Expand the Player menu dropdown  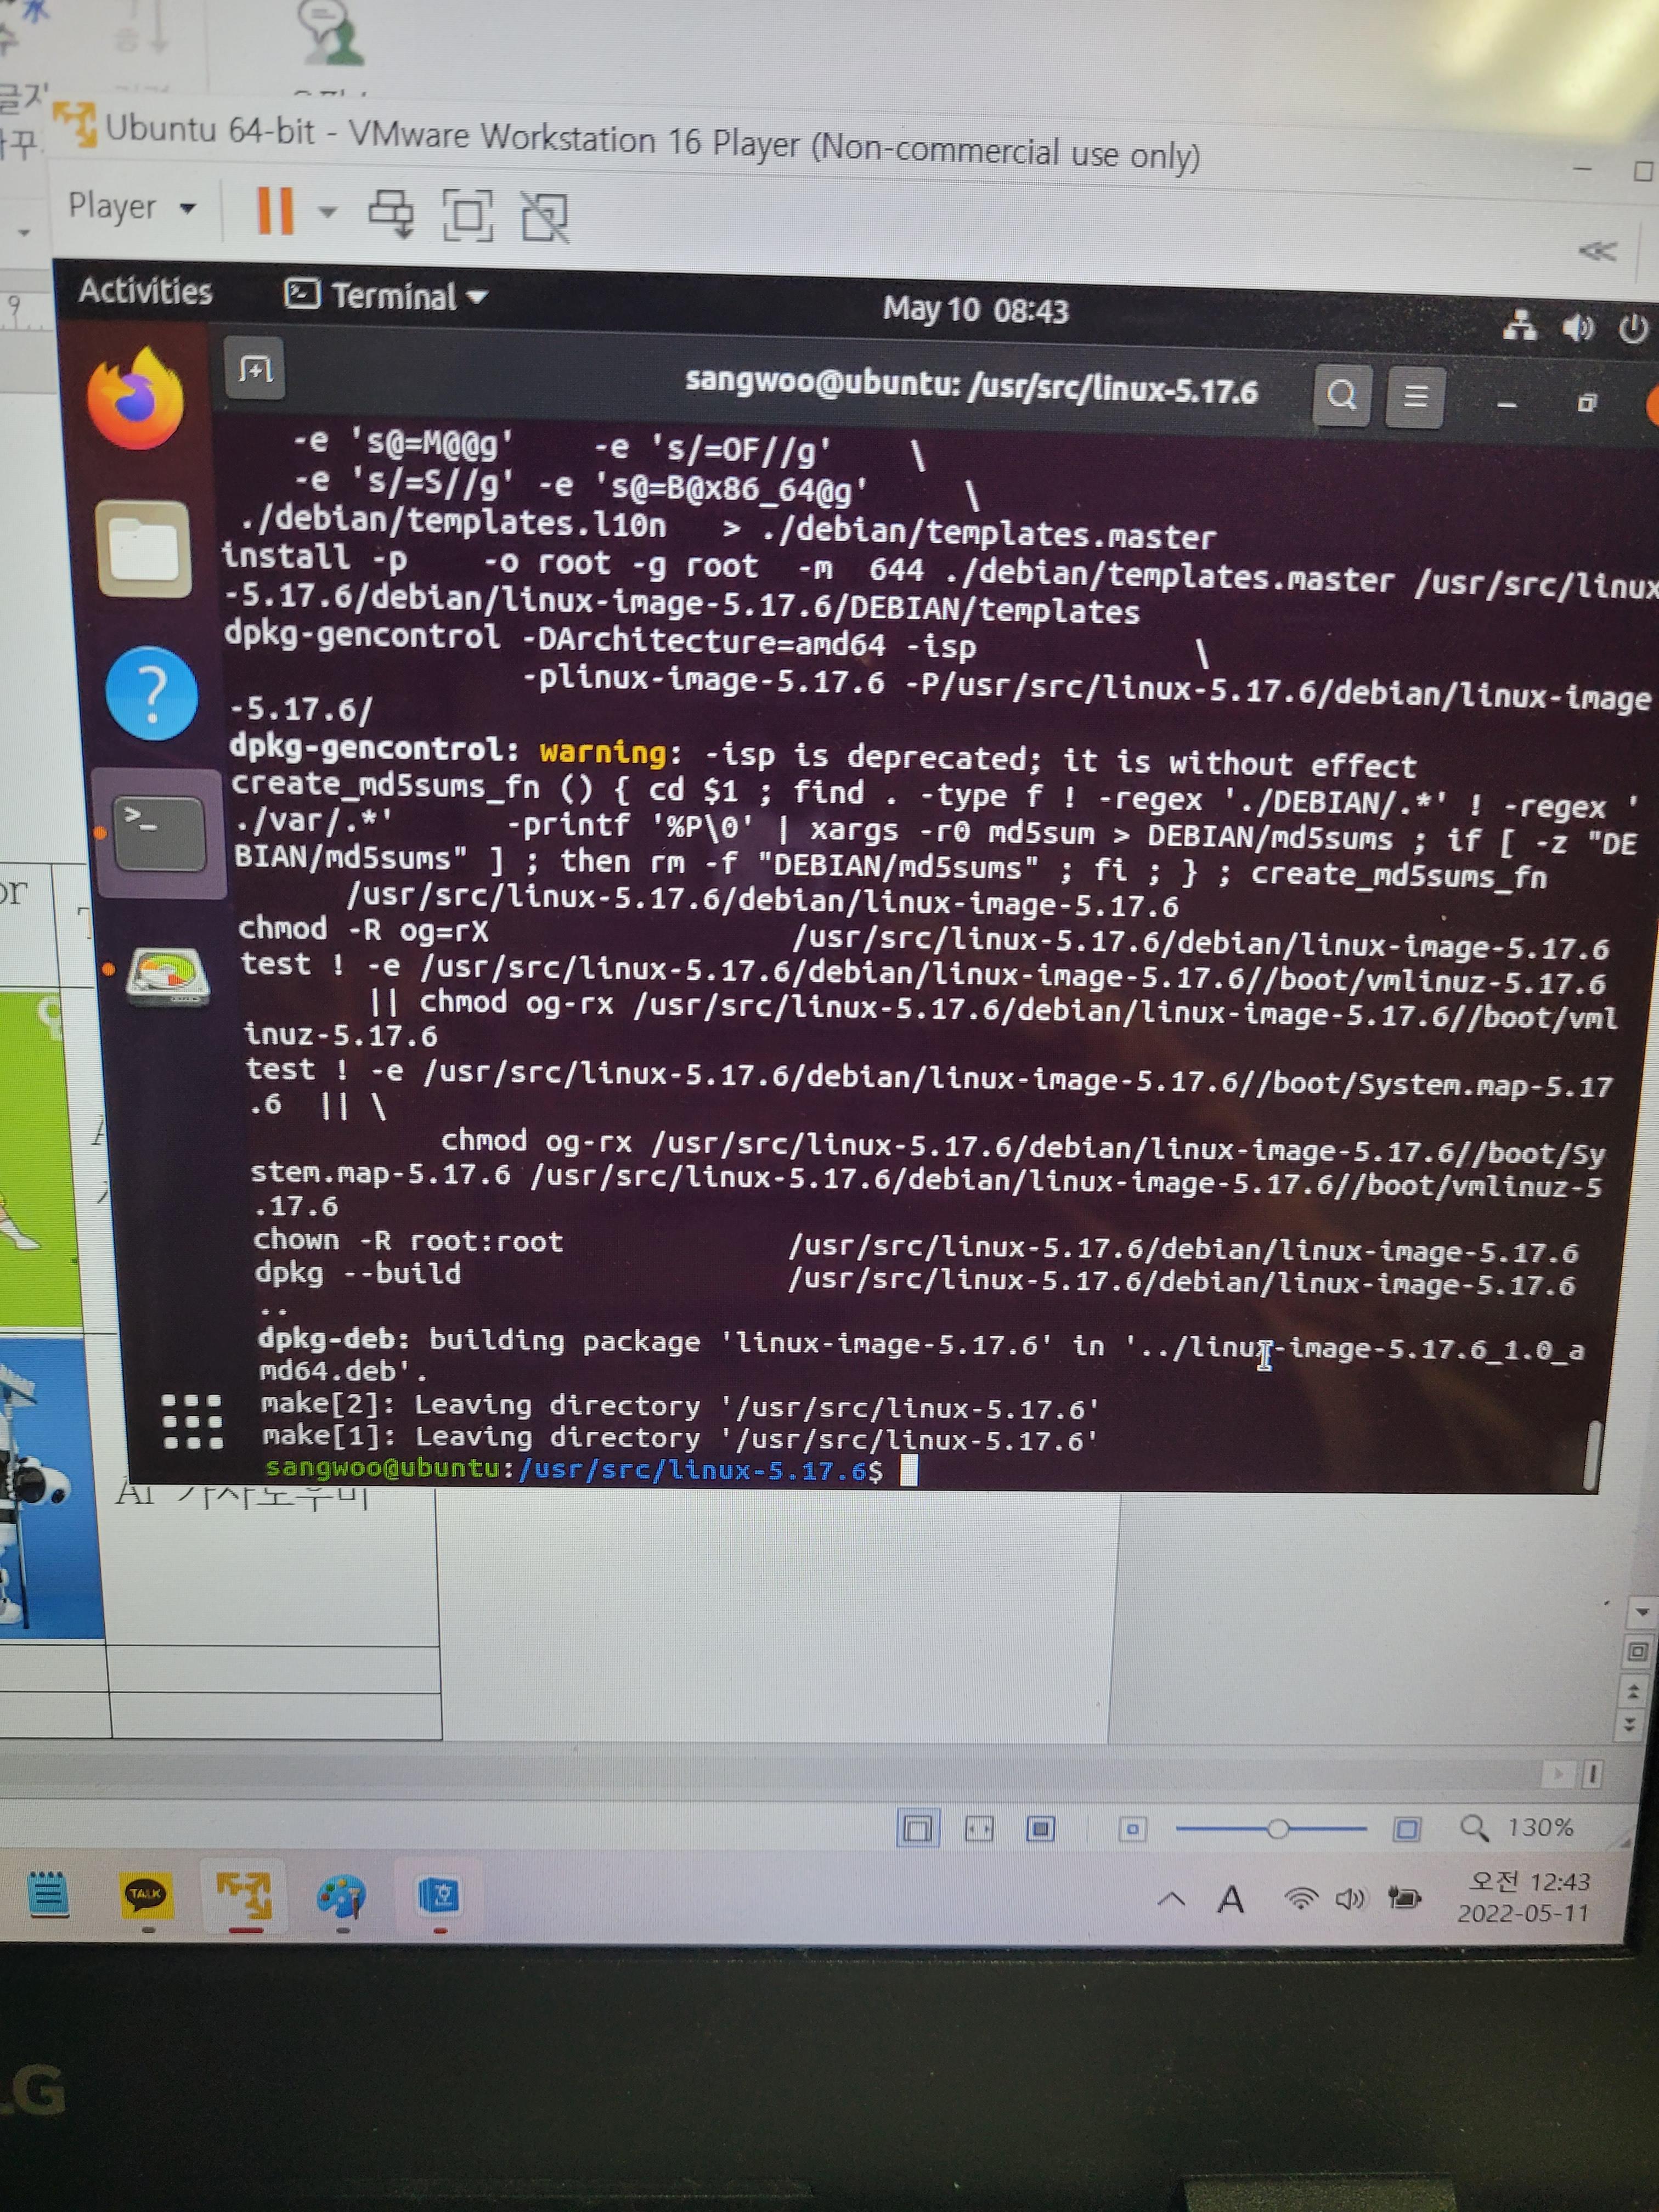click(x=130, y=207)
